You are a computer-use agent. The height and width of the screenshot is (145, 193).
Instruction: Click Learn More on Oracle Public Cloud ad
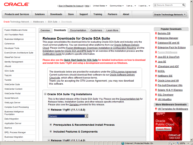point(163,129)
